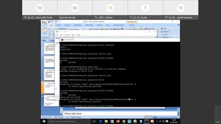Select the highlighted slide 28 thumbnail

point(49,88)
